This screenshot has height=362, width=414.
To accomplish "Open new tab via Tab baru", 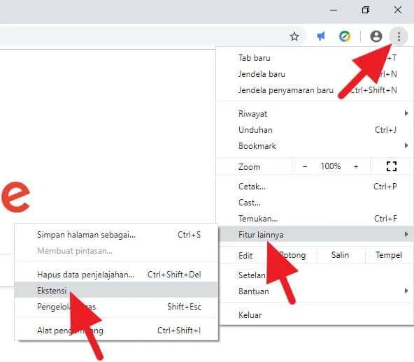I will pos(315,58).
